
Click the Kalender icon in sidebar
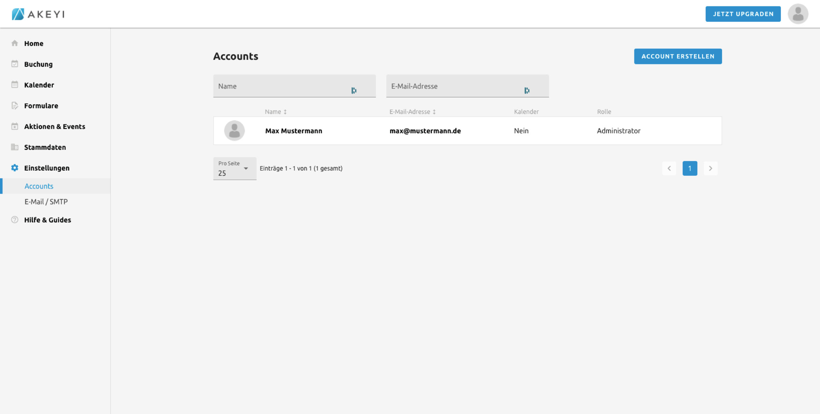pos(14,85)
